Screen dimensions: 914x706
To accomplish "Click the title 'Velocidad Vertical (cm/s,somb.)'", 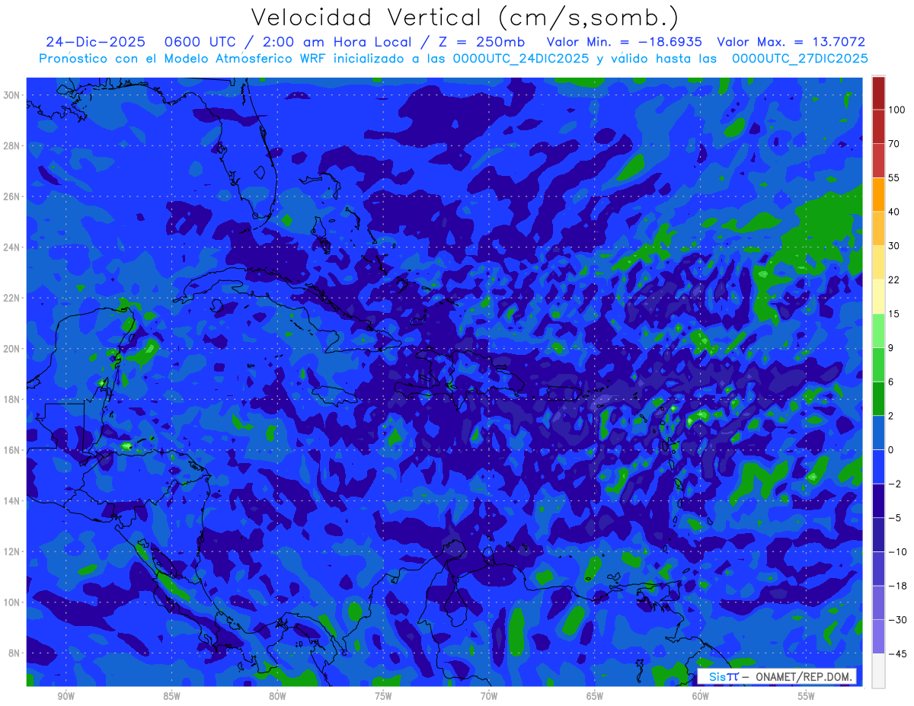I will (464, 18).
